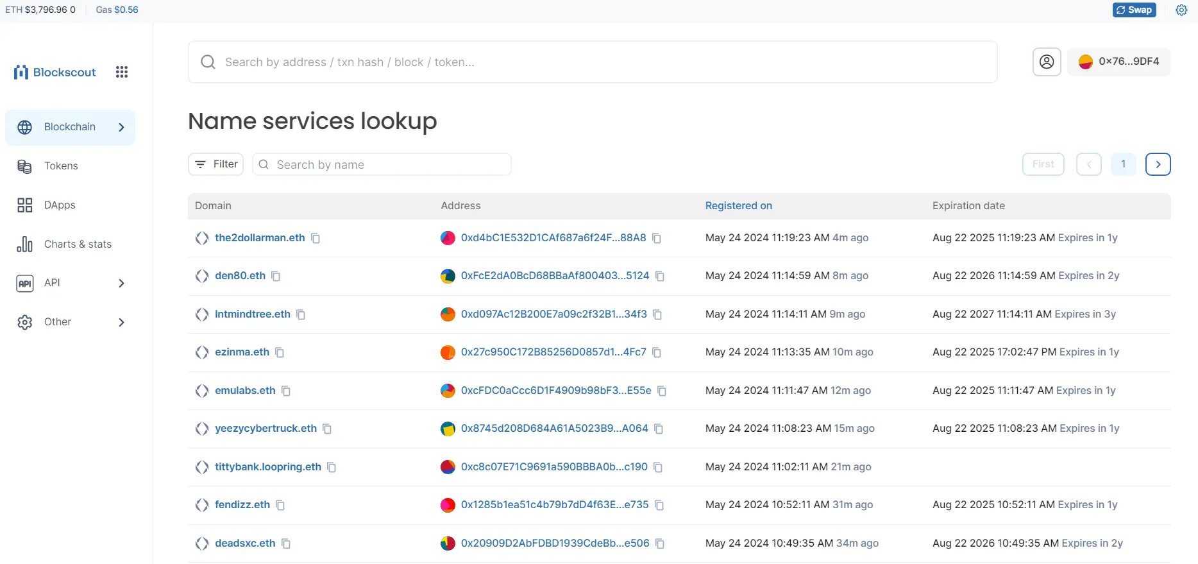Open tittybank.loopring.eth domain
The width and height of the screenshot is (1198, 564).
pos(268,466)
